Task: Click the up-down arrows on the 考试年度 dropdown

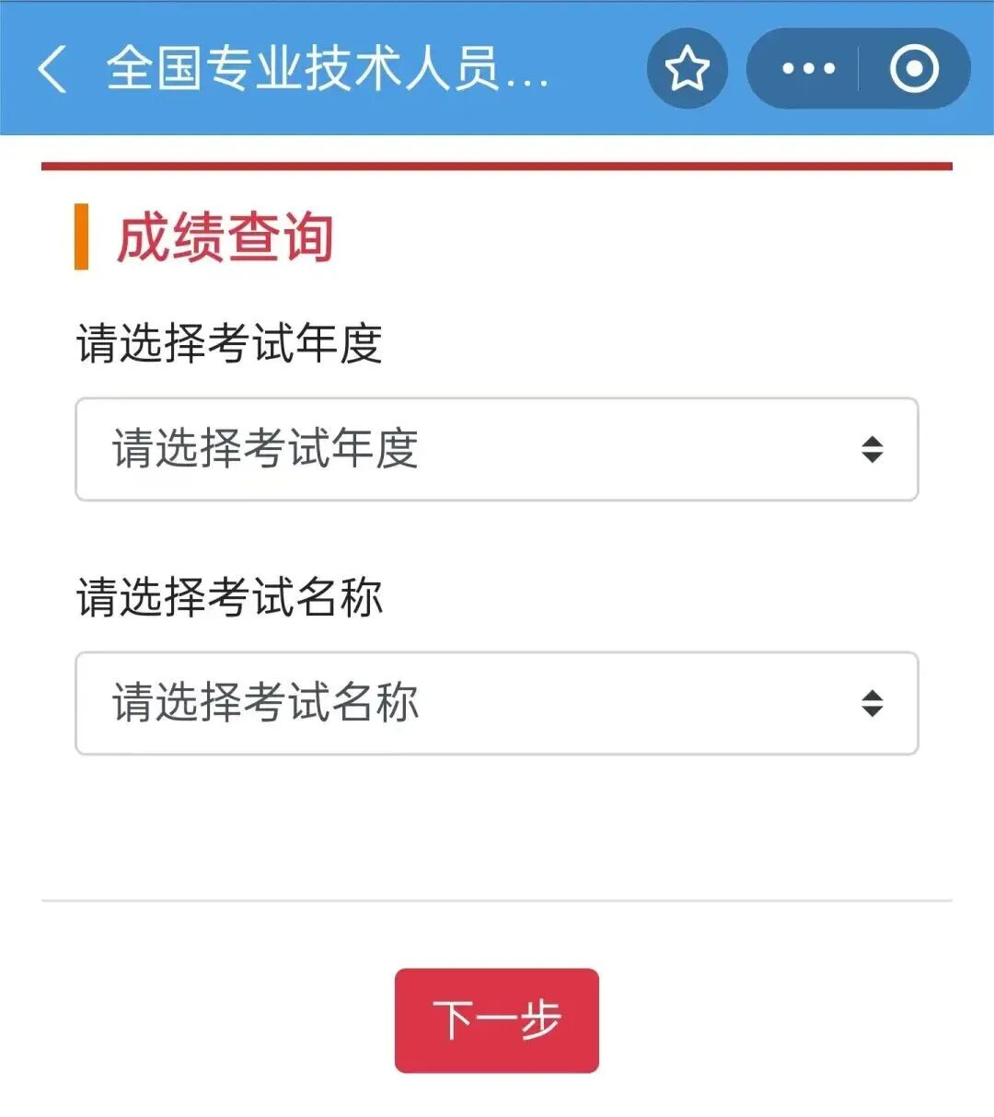Action: tap(872, 450)
